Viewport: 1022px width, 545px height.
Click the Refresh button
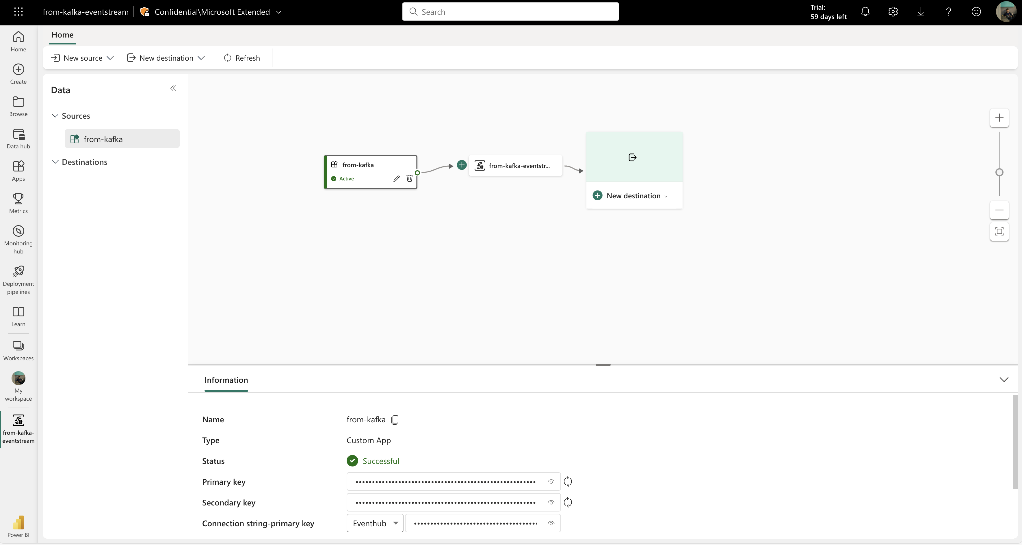tap(242, 57)
